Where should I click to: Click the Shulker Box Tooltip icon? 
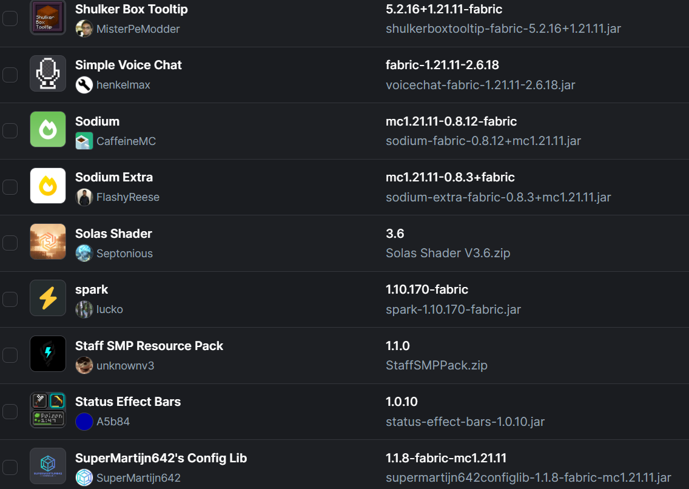pos(48,17)
